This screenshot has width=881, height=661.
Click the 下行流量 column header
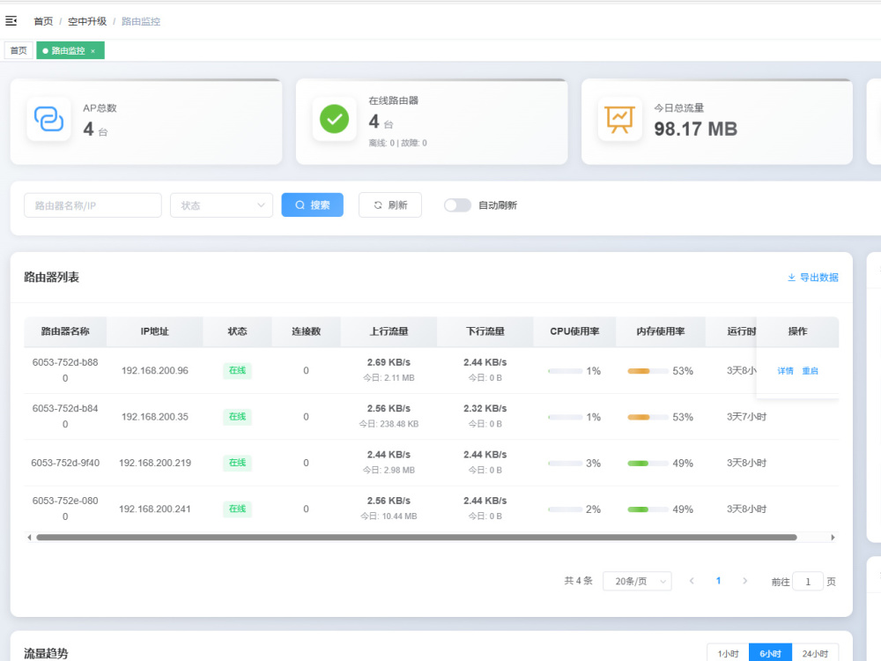pyautogui.click(x=485, y=331)
